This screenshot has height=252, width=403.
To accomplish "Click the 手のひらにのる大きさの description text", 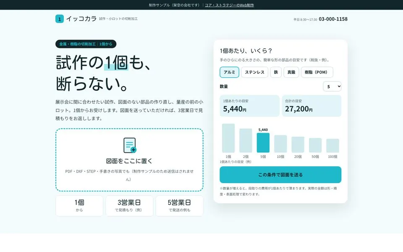I will pyautogui.click(x=275, y=60).
